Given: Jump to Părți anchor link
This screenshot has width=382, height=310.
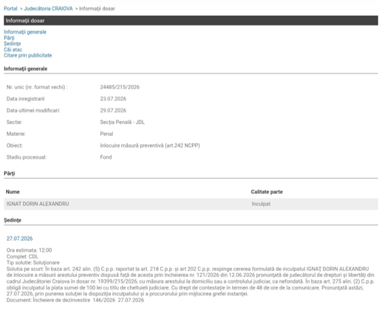Looking at the screenshot, I should tap(9, 38).
